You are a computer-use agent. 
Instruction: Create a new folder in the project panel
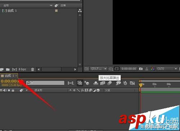pyautogui.click(x=8, y=69)
